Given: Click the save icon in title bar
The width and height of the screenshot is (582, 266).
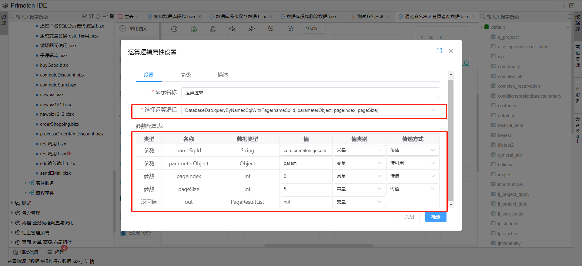Looking at the screenshot, I should [x=572, y=5].
